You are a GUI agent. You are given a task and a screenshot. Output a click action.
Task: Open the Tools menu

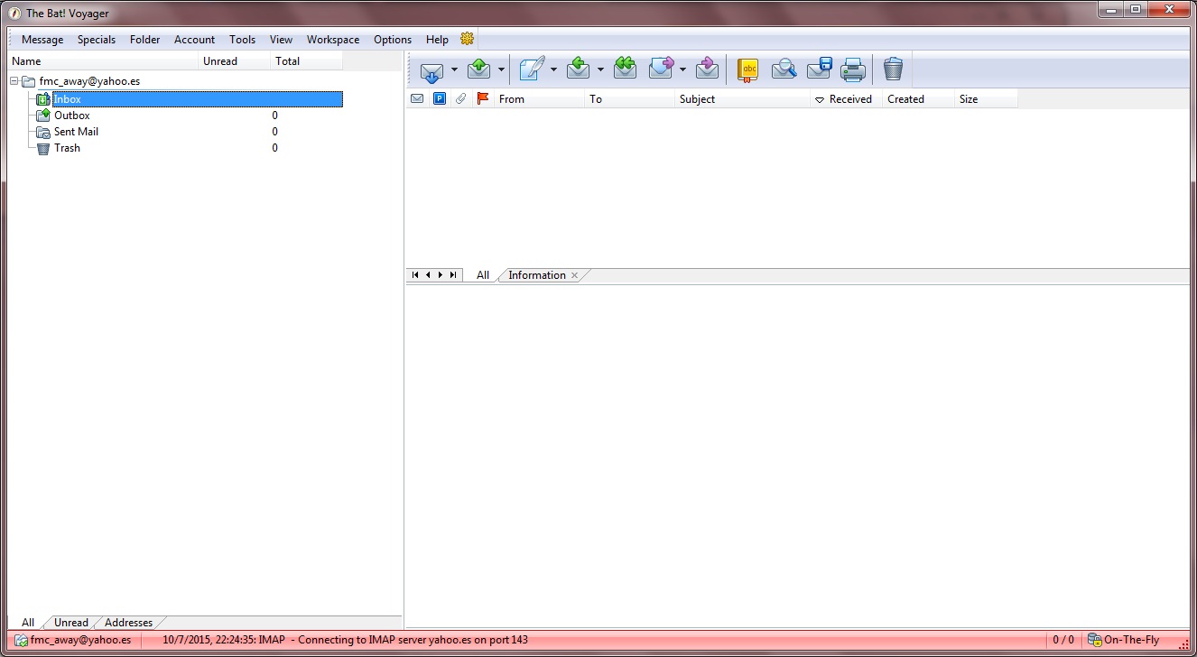point(242,40)
